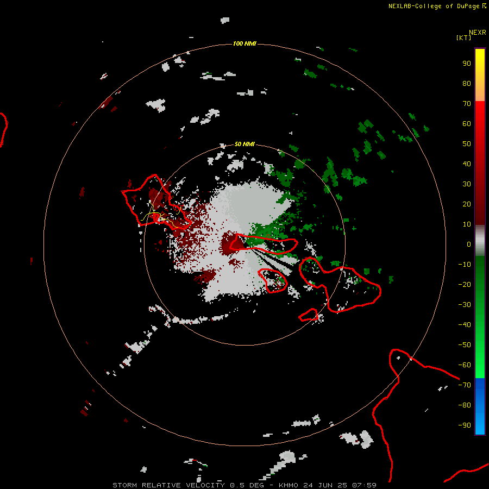489x489 pixels.
Task: Click the 90 knot value on scale
Action: click(467, 64)
